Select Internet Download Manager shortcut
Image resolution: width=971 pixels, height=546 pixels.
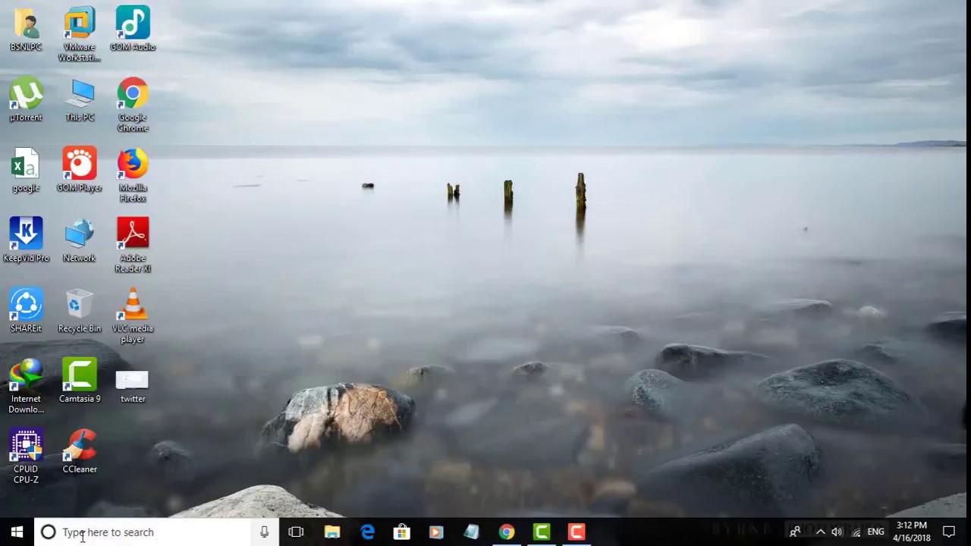click(x=26, y=387)
